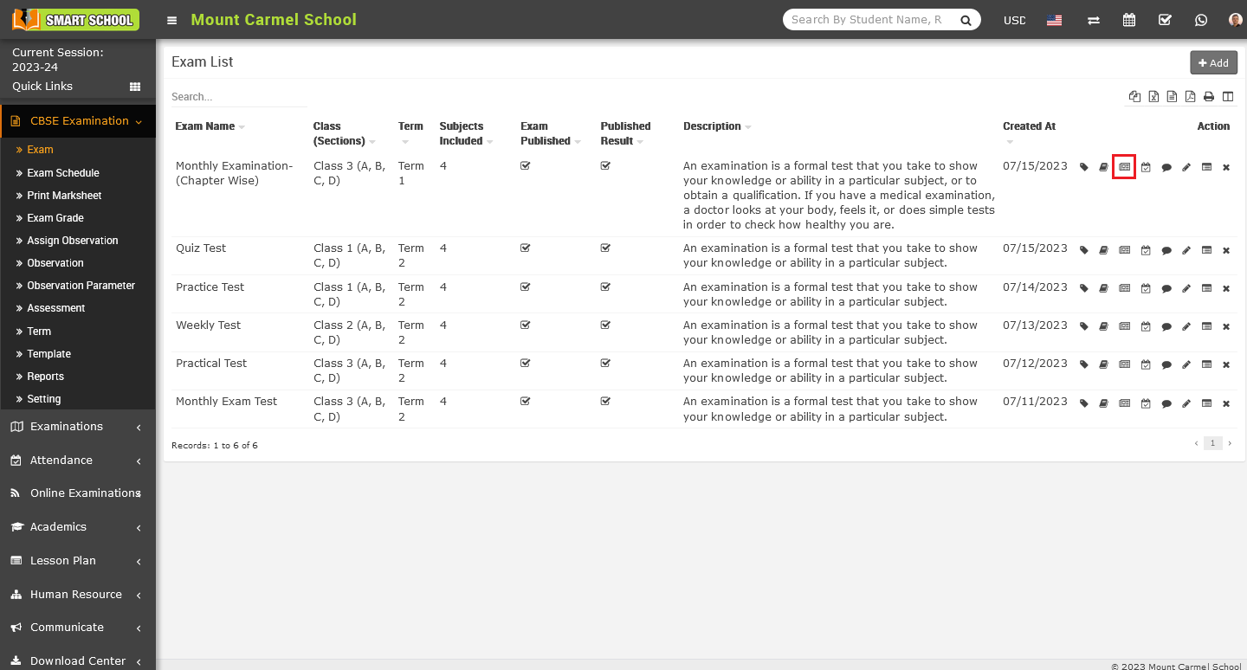Export the exam list to PDF

(1190, 97)
